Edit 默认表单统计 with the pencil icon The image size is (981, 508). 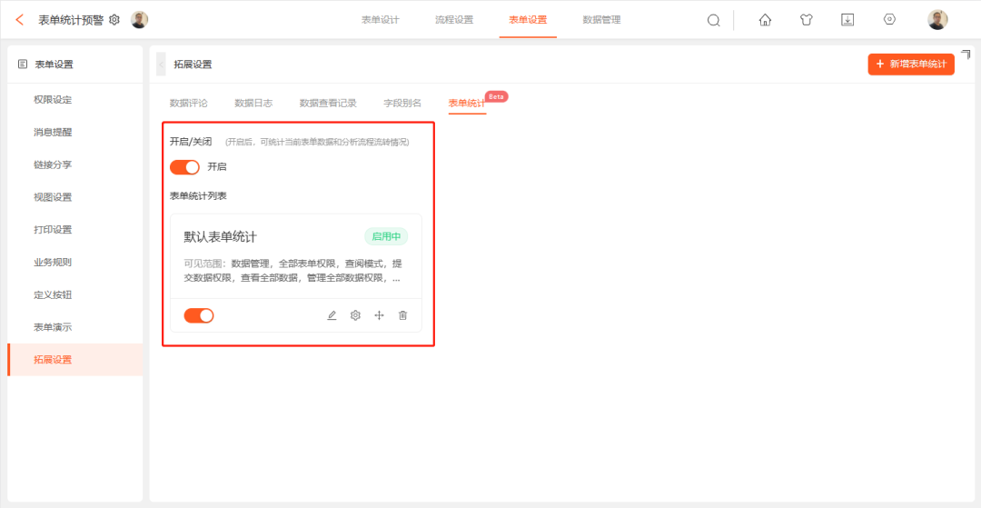point(332,315)
